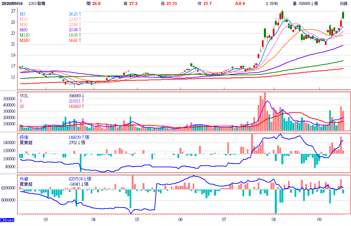The image size is (351, 226).
Task: Click the 投信 panel title
Action: tap(24, 137)
